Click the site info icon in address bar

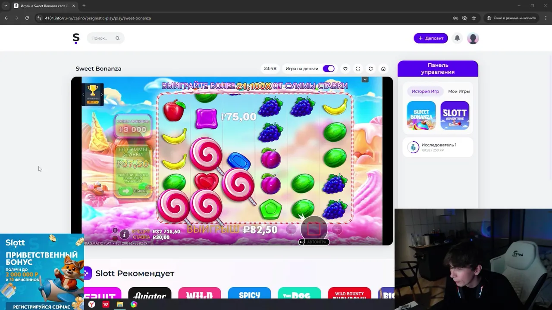click(x=39, y=18)
